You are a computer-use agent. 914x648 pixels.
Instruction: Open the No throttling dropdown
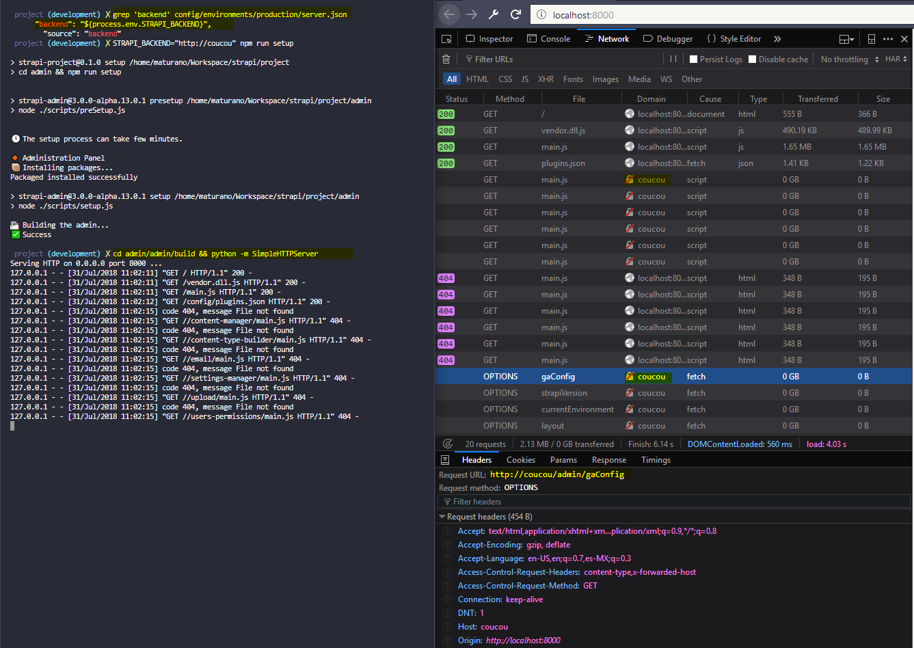pyautogui.click(x=849, y=59)
